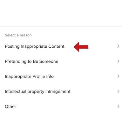Open the Intellectual property infringement submenu
The width and height of the screenshot is (122, 122).
click(x=61, y=91)
